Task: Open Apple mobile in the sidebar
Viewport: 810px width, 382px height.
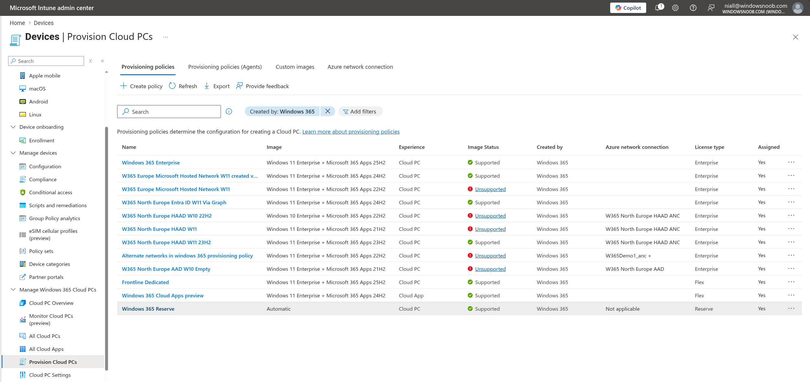Action: pos(45,76)
